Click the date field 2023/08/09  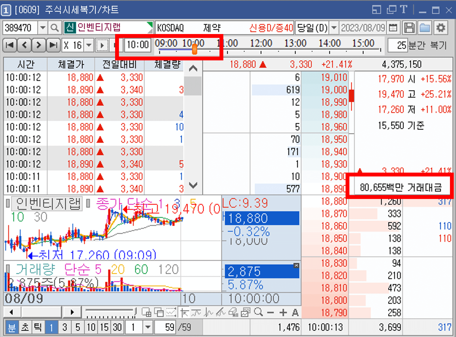pos(363,28)
